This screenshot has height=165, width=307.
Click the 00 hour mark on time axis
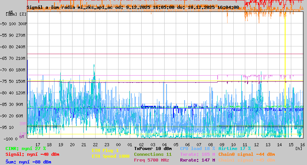point(118,144)
